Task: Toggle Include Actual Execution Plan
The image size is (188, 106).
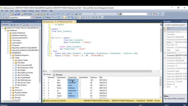Action: coord(69,18)
